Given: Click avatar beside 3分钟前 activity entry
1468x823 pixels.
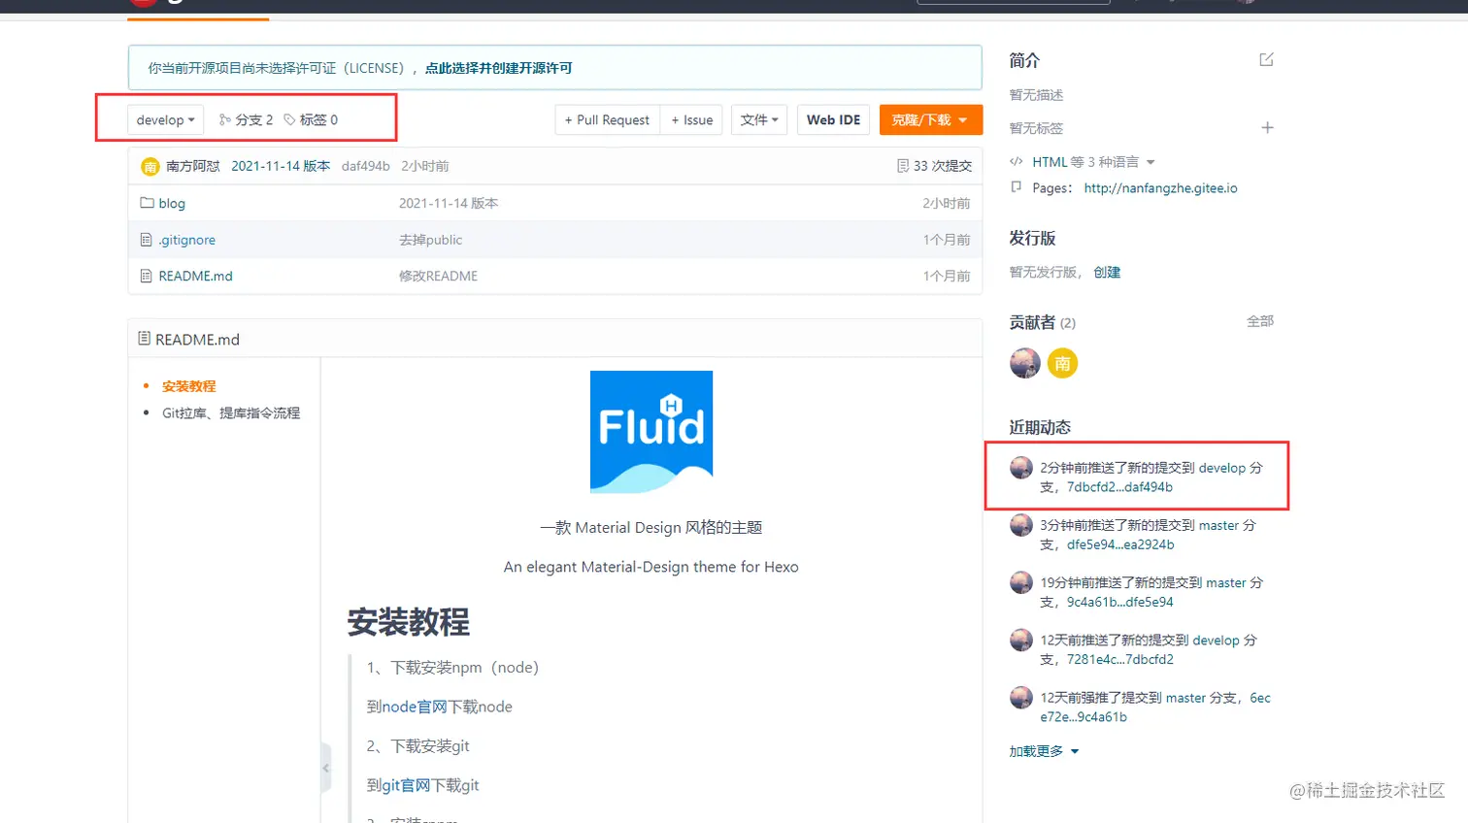Looking at the screenshot, I should pos(1021,525).
